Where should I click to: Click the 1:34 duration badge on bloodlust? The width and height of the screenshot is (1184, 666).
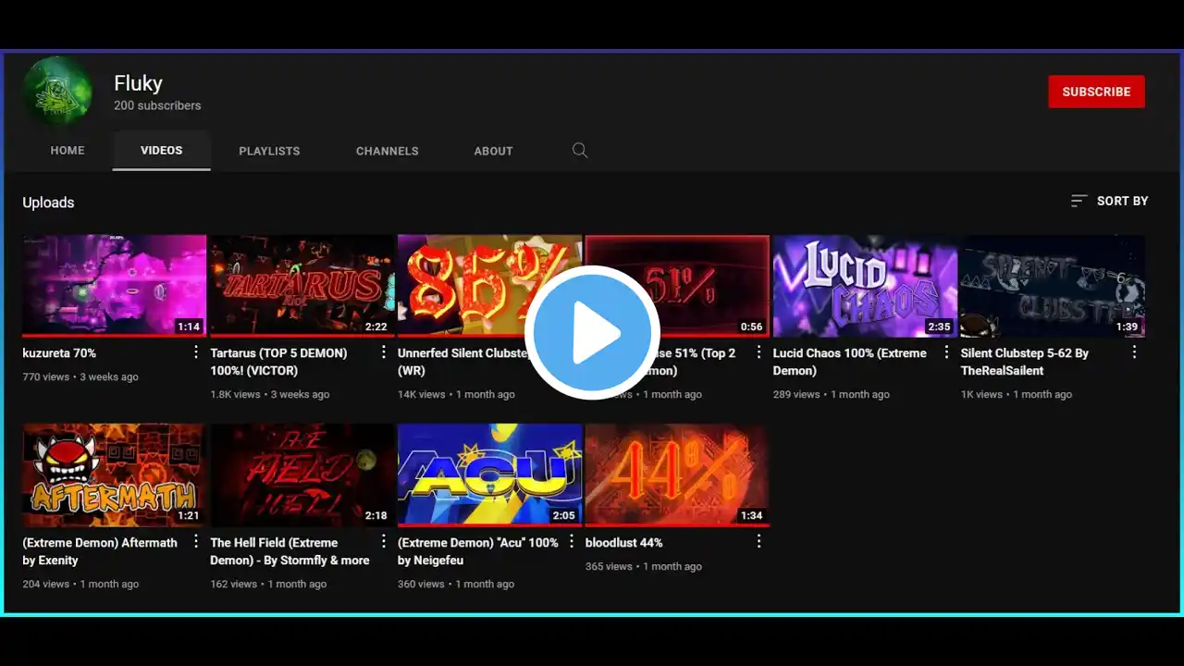tap(751, 516)
